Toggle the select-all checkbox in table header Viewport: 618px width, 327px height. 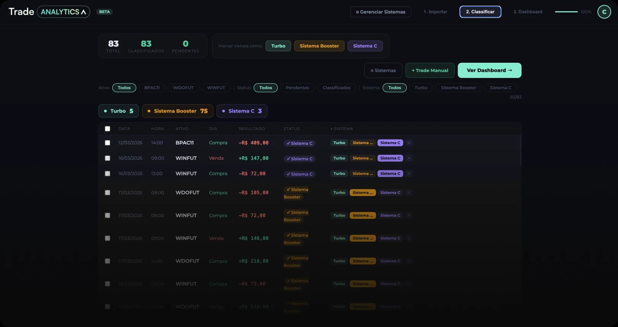coord(107,129)
